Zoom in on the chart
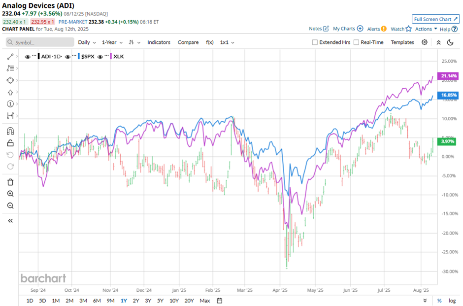The height and width of the screenshot is (306, 463). [x=10, y=194]
